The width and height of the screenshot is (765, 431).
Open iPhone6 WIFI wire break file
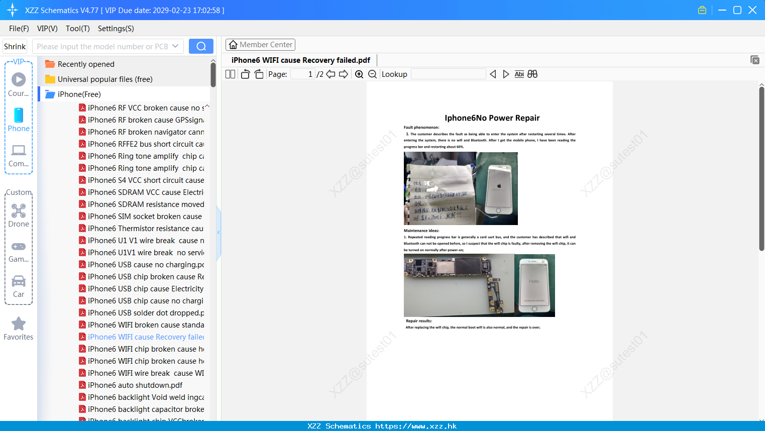(x=142, y=373)
